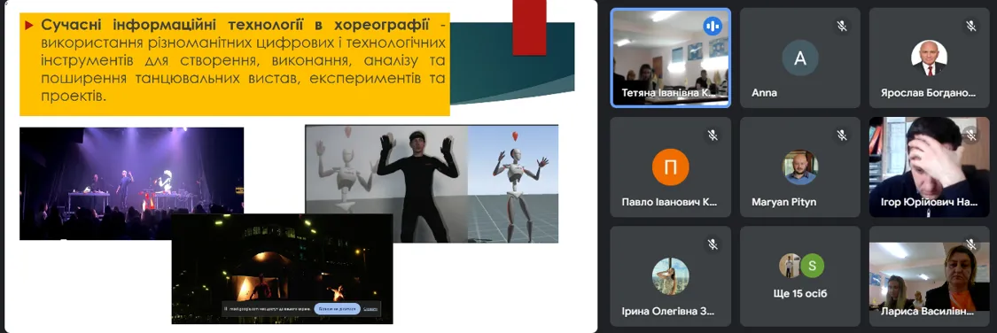Screen dimensions: 997x333
Task: Click the blue stop sharing button in the banner
Action: tap(337, 308)
